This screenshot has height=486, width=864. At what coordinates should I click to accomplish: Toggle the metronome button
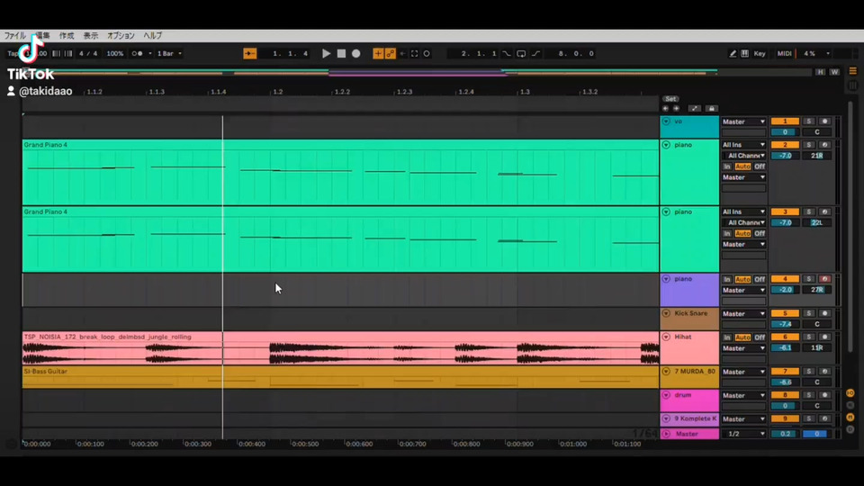pyautogui.click(x=137, y=53)
